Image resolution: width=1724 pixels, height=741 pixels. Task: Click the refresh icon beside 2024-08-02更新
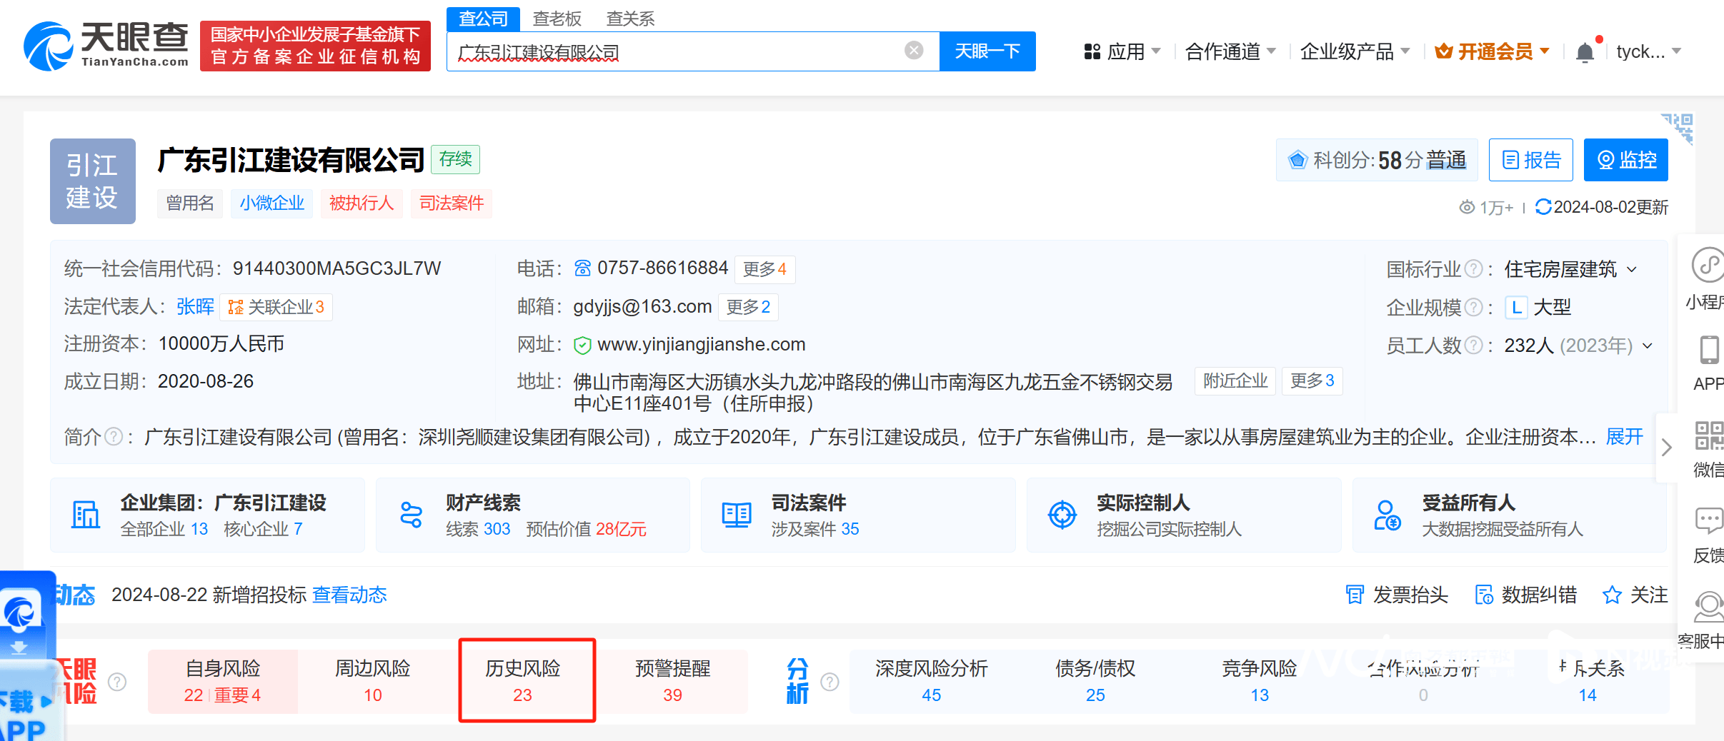coord(1543,207)
